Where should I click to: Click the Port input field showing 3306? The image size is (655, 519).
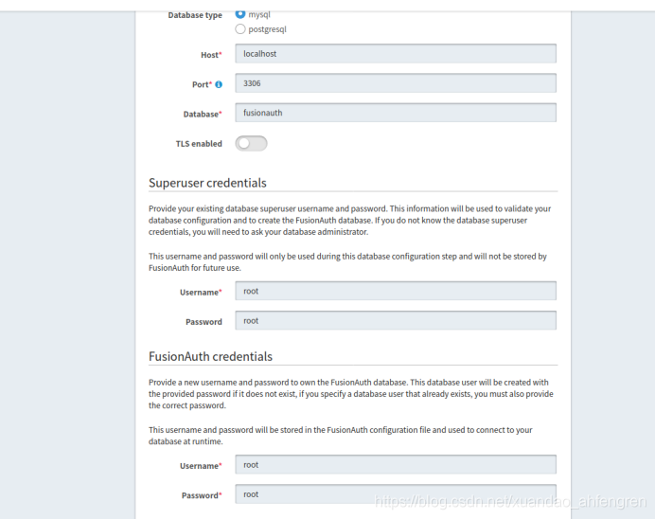point(395,83)
